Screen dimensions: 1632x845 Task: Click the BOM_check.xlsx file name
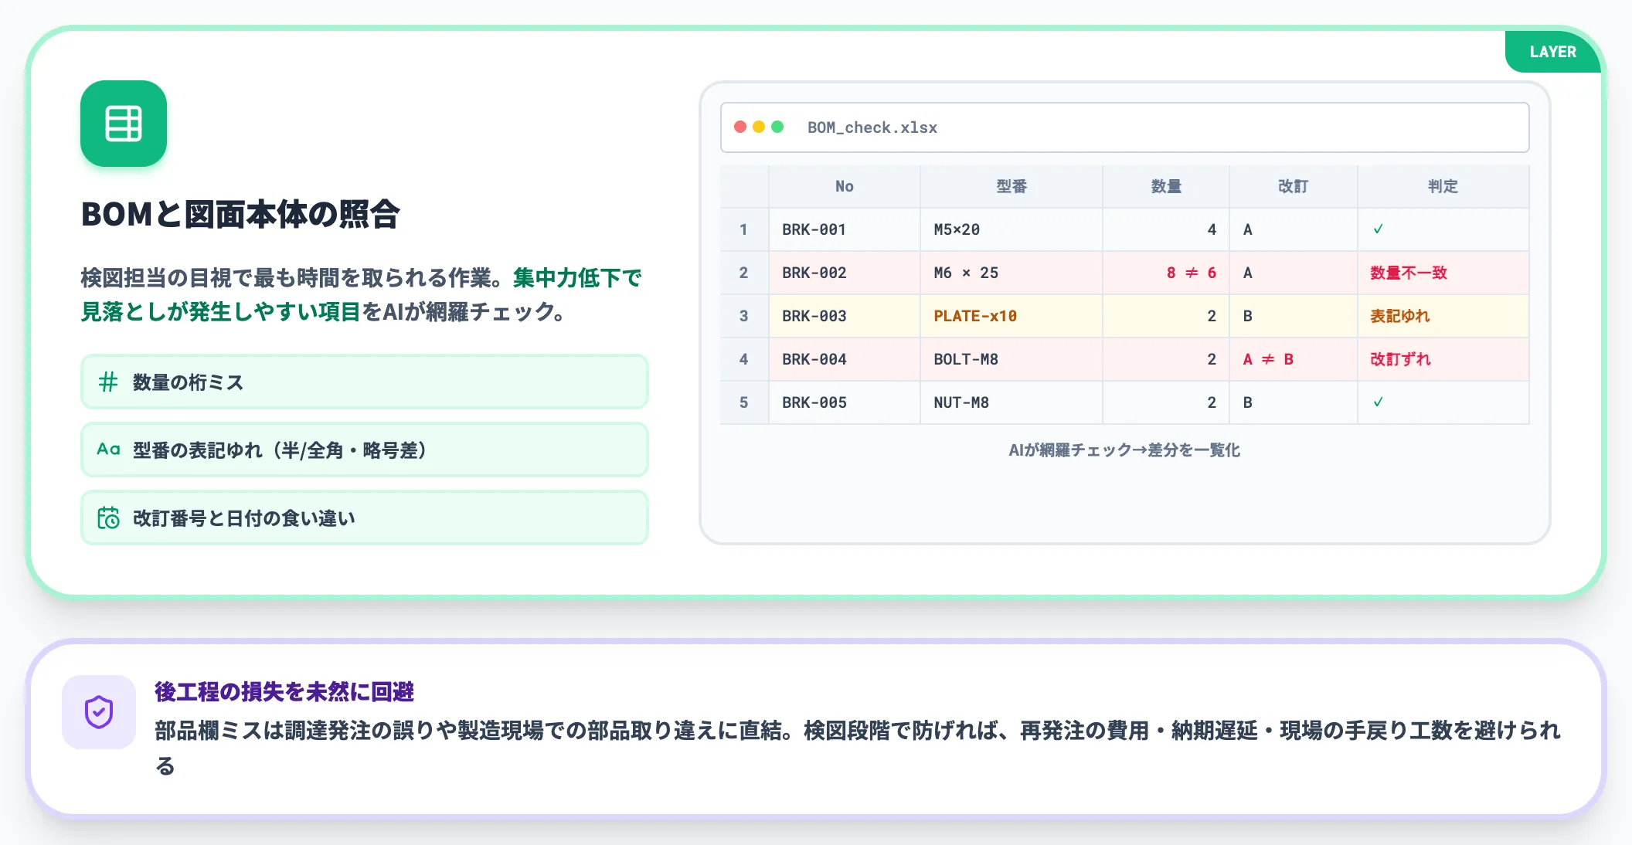click(x=872, y=127)
